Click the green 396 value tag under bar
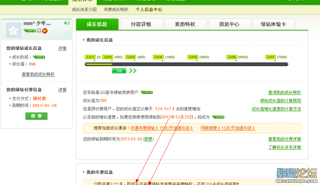The height and width of the screenshot is (185, 320). tap(119, 71)
